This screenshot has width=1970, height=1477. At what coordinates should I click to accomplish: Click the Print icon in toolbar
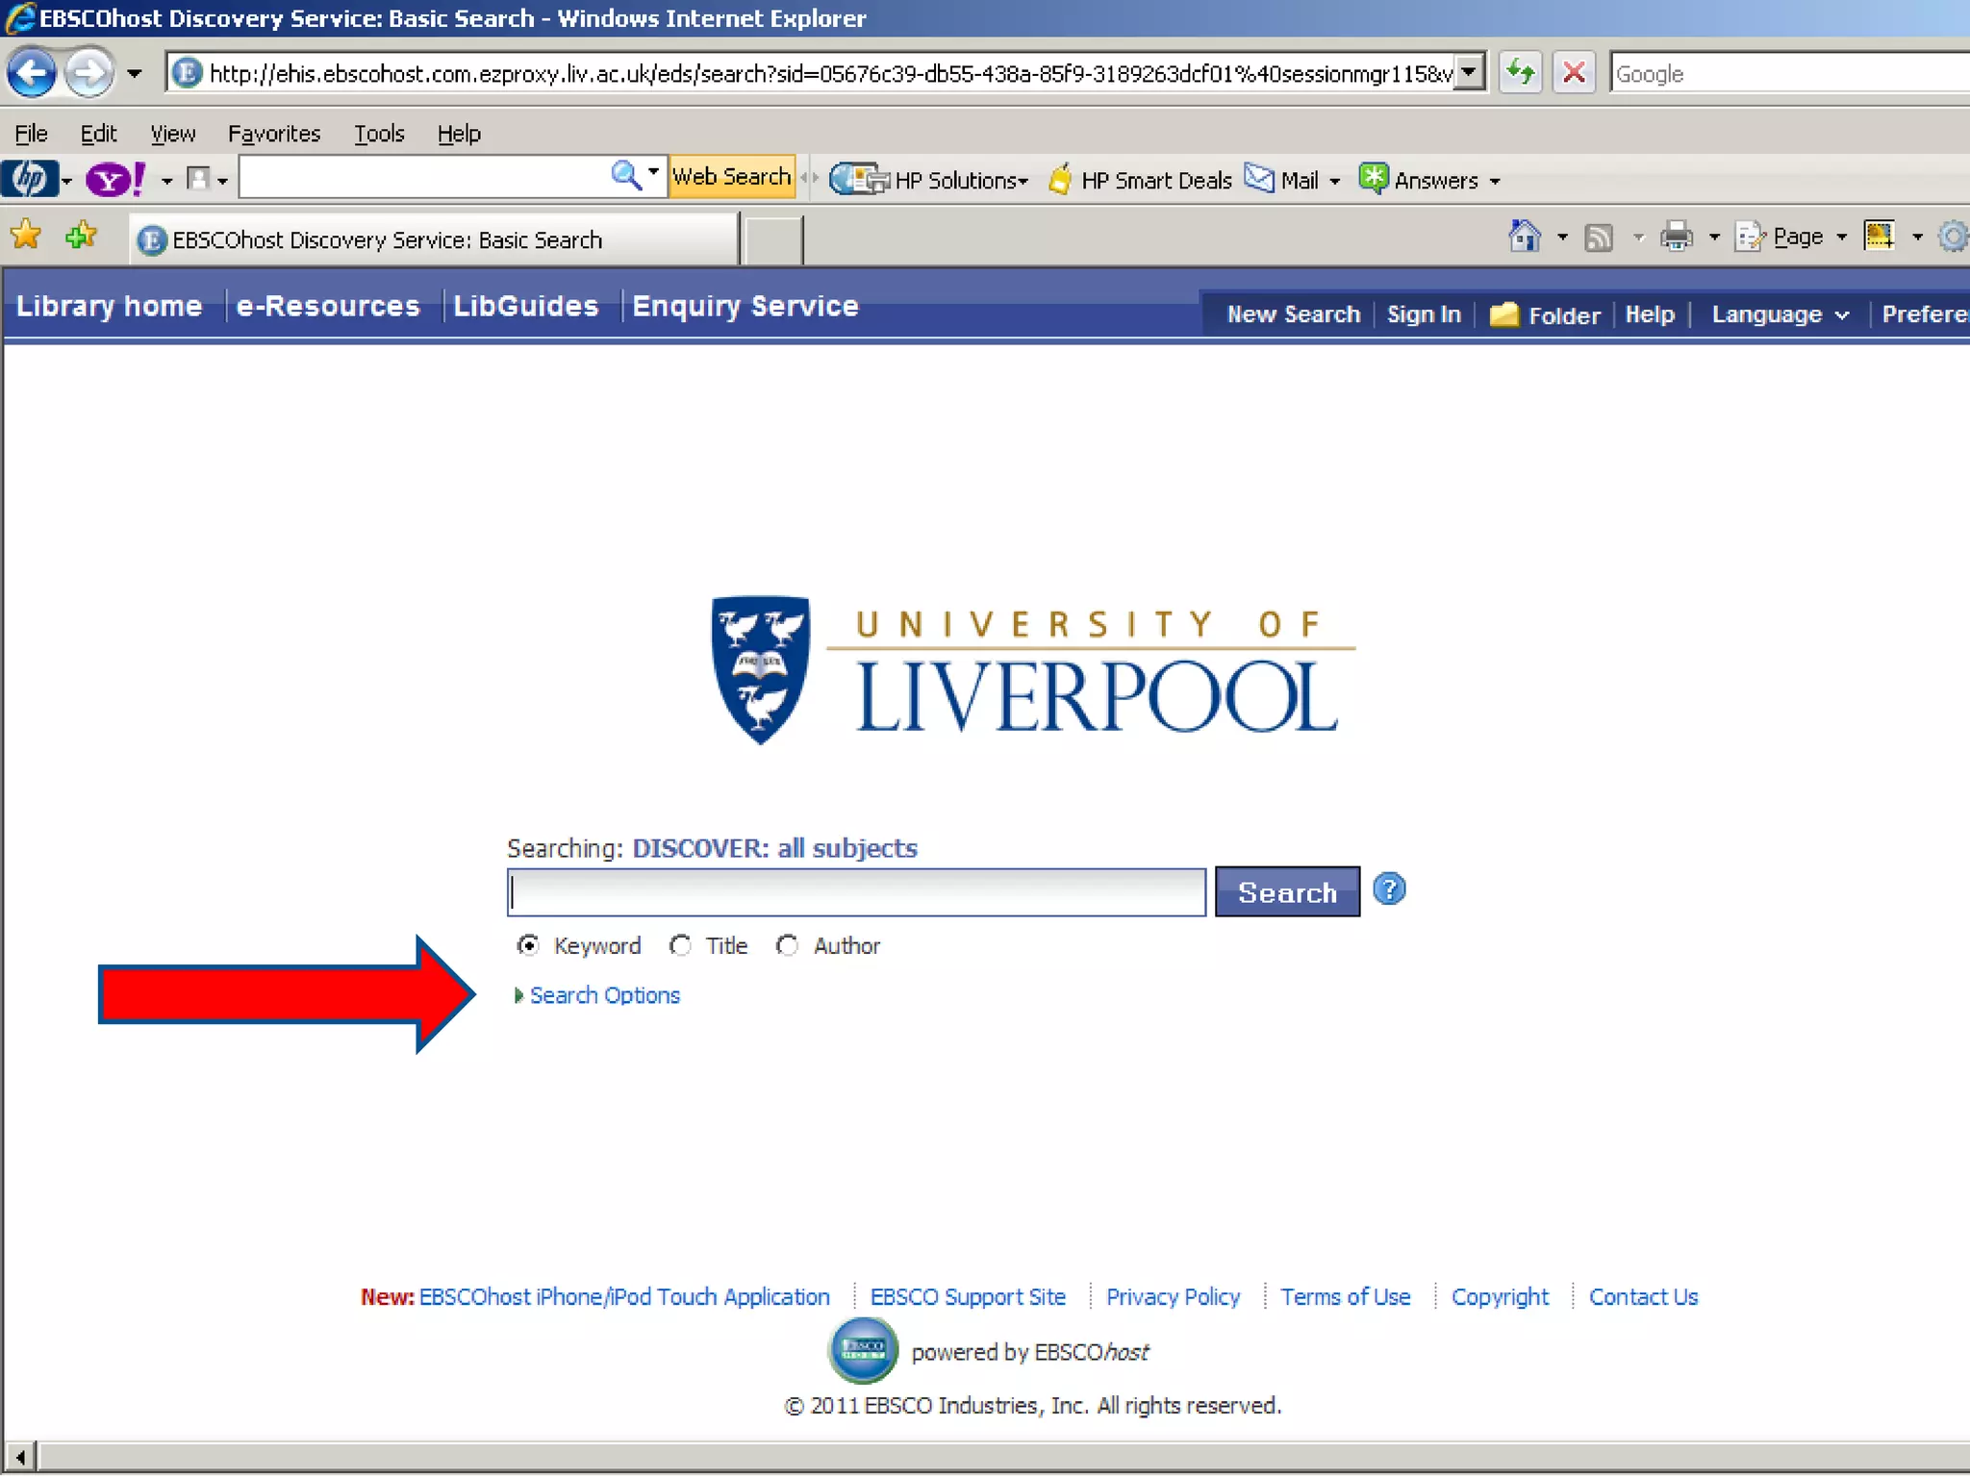point(1676,237)
